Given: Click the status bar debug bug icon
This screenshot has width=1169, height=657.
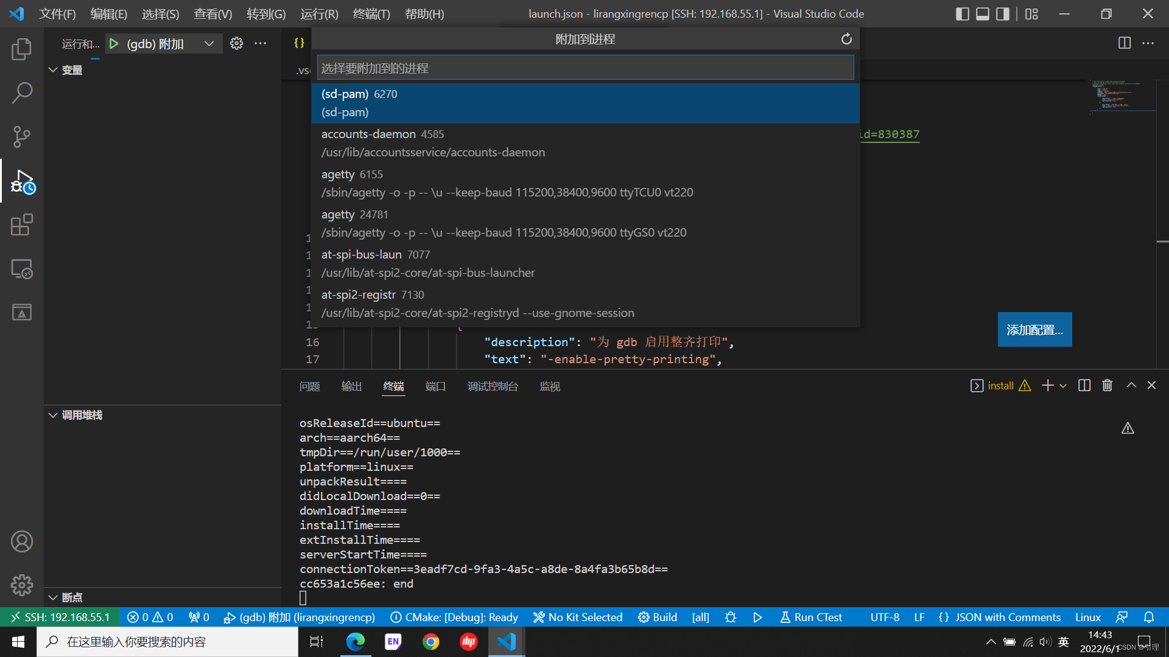Looking at the screenshot, I should 731,617.
